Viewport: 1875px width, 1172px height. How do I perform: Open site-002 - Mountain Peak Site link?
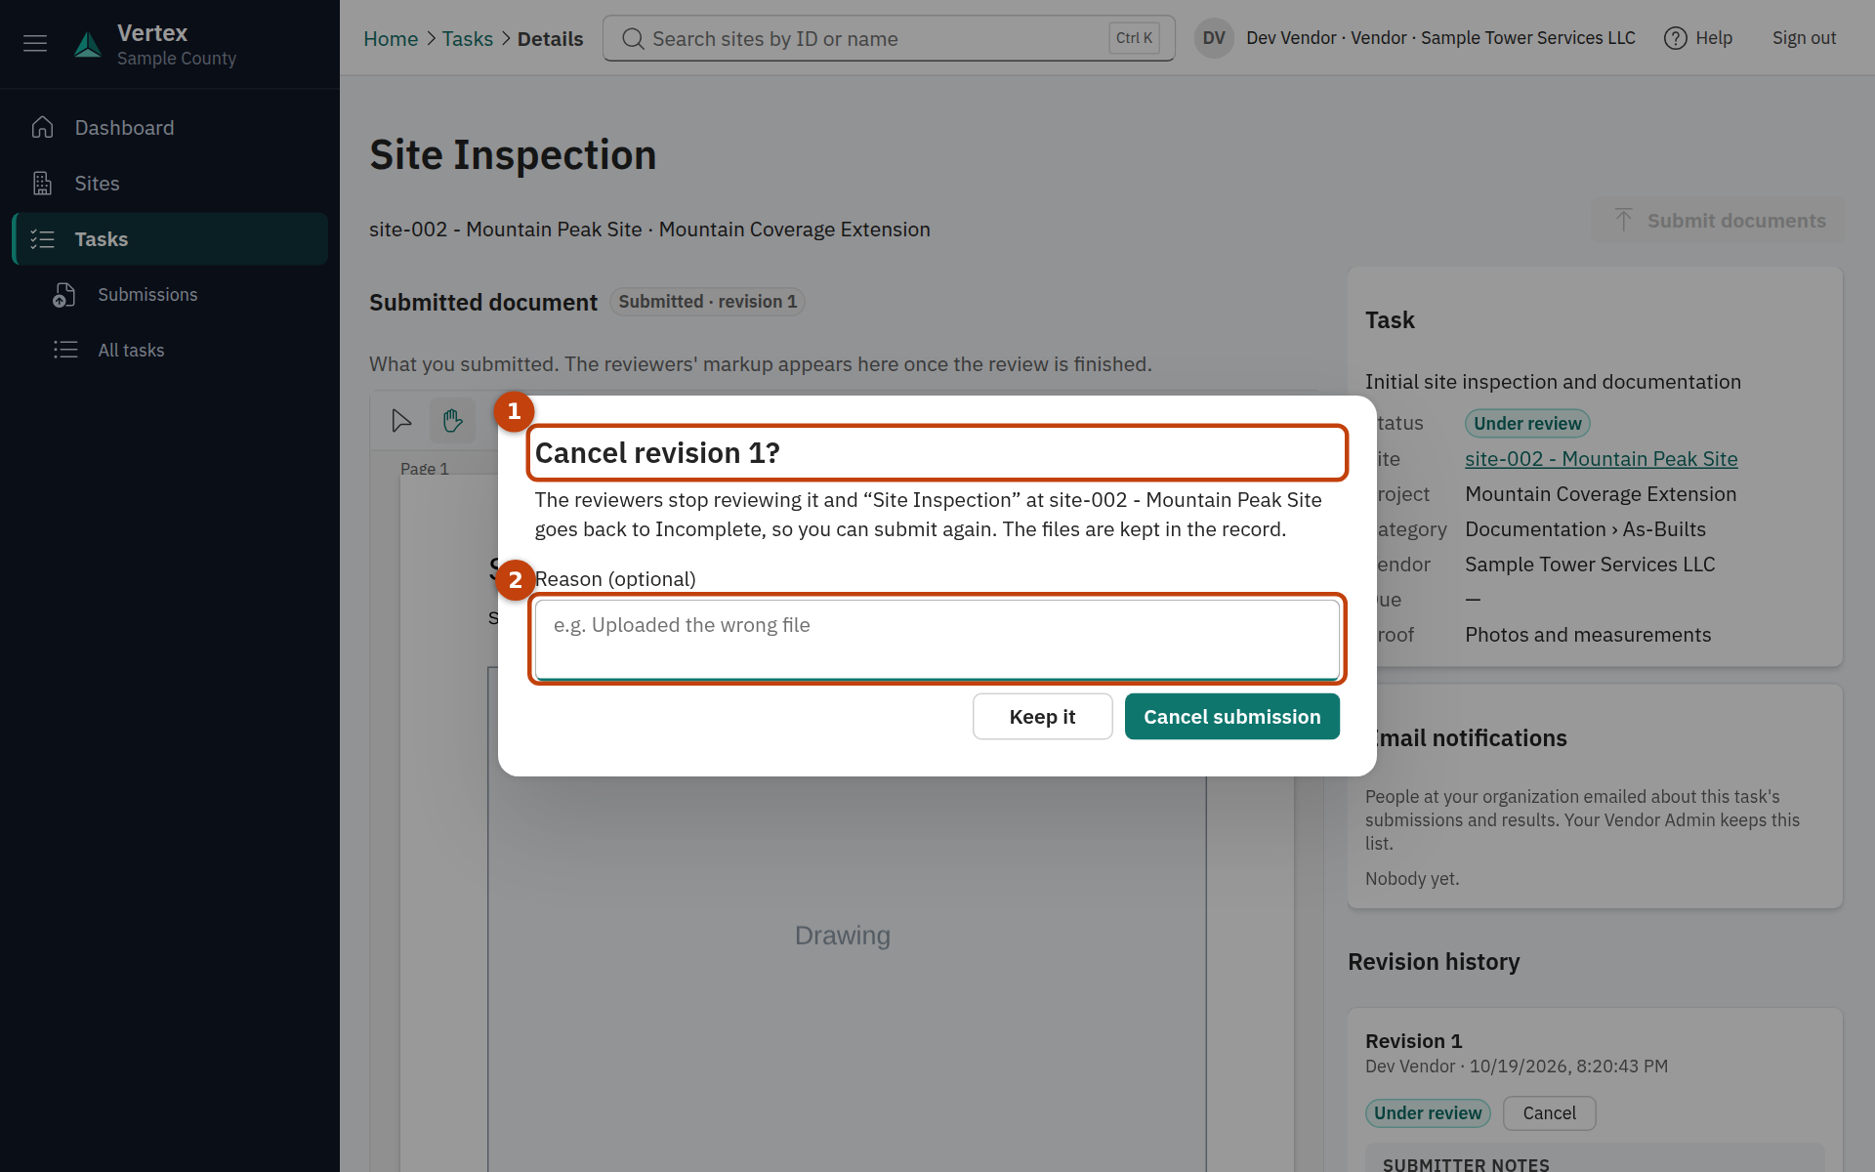1602,459
